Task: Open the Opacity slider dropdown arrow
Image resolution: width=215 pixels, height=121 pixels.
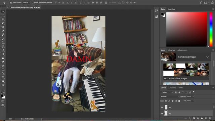Action: tap(193, 97)
